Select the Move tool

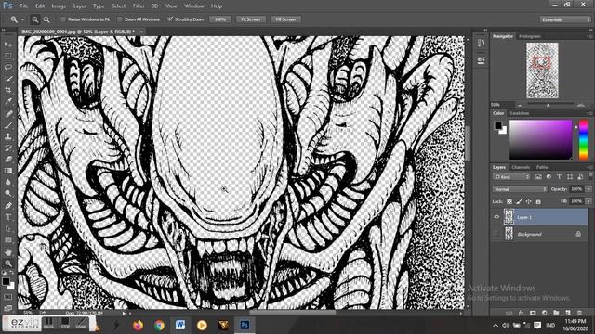click(8, 45)
